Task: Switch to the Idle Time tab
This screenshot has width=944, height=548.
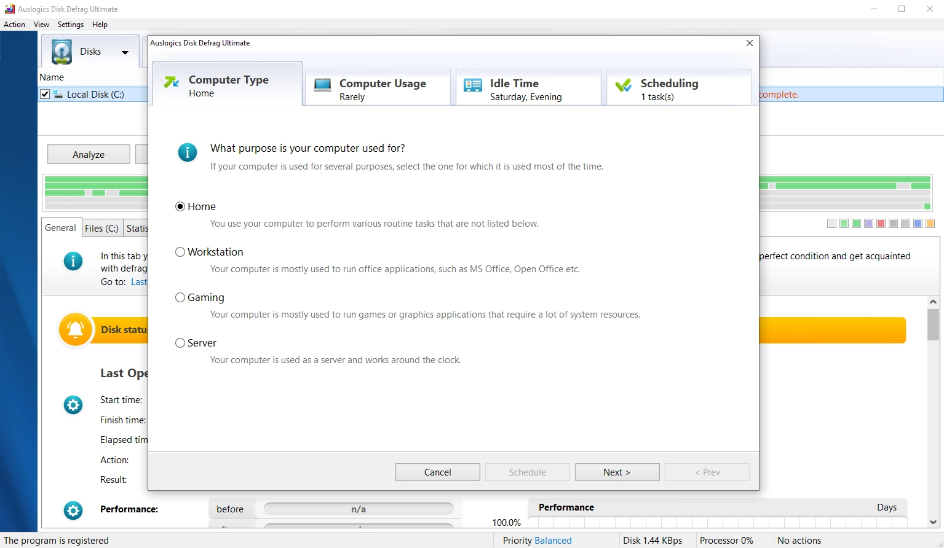Action: point(528,87)
